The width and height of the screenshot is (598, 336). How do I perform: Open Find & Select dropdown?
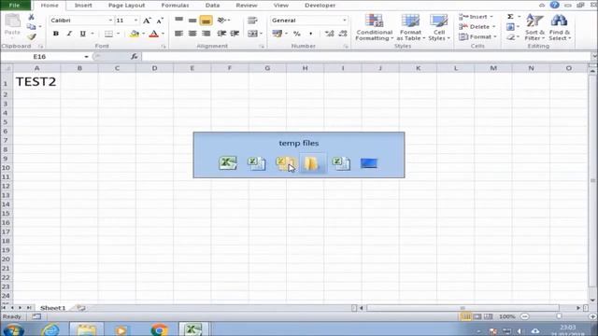[x=560, y=27]
